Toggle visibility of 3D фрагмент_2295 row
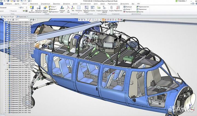Screen dimensions: 197x116 [x=7, y=34]
